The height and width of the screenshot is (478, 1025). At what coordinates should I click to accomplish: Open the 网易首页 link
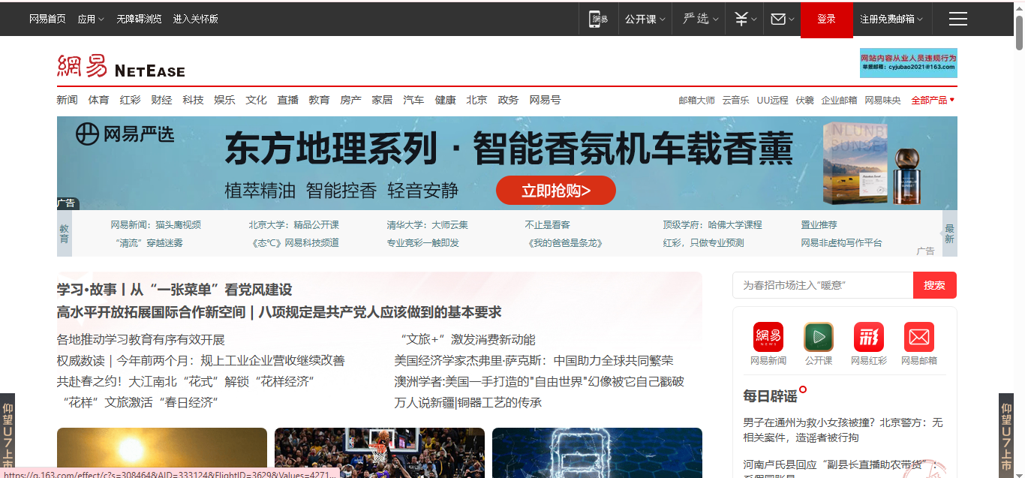(47, 19)
